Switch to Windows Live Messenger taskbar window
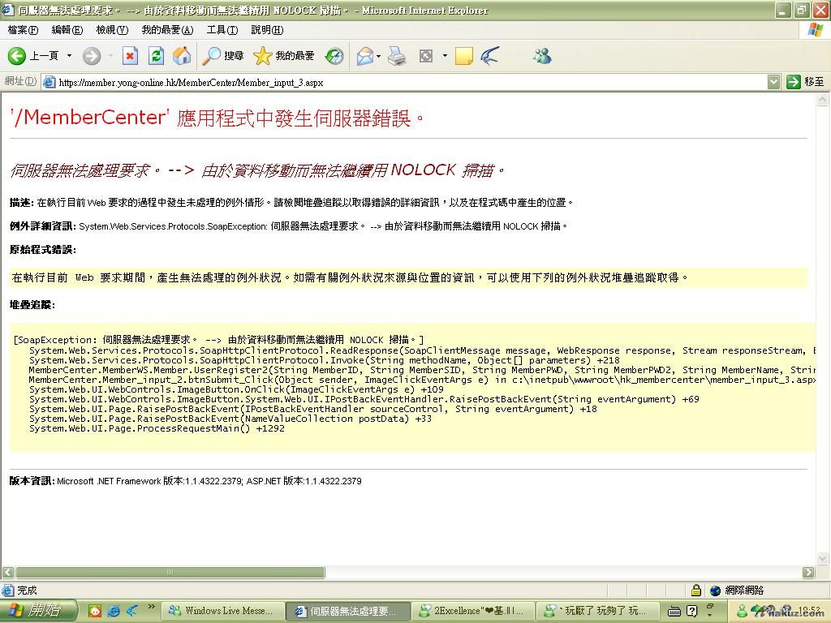This screenshot has width=831, height=623. click(222, 611)
